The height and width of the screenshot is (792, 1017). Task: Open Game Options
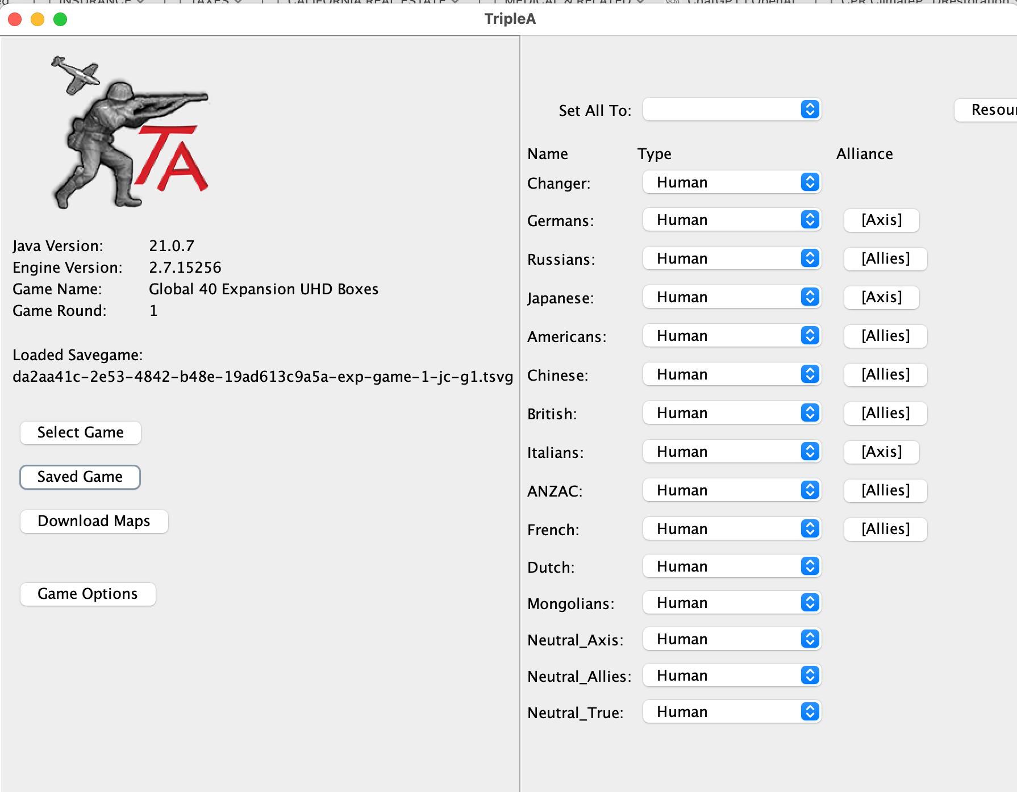point(87,594)
